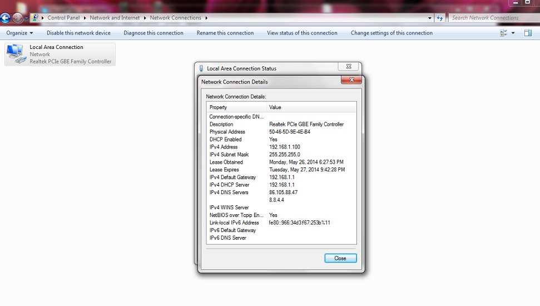The width and height of the screenshot is (540, 306).
Task: Choose Rename this connection
Action: (x=225, y=33)
